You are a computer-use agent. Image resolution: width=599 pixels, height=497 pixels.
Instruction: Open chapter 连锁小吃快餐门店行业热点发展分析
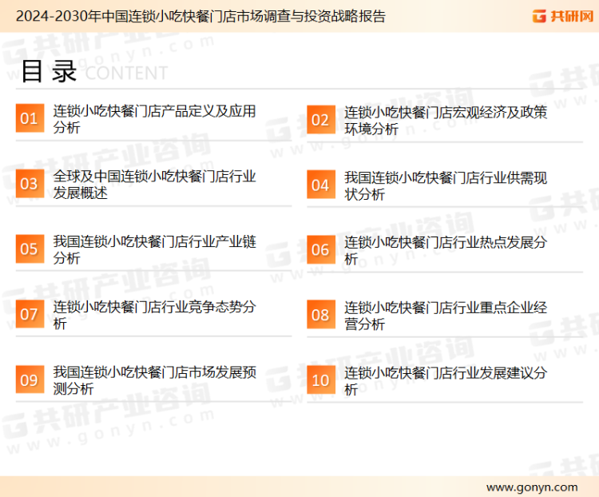pyautogui.click(x=446, y=250)
